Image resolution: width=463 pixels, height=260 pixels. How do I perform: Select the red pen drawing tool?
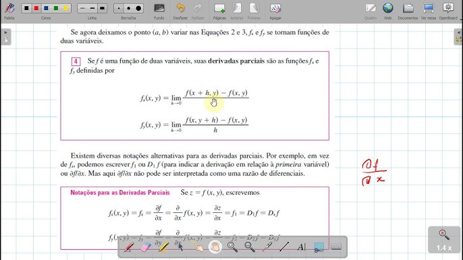[x=128, y=247]
